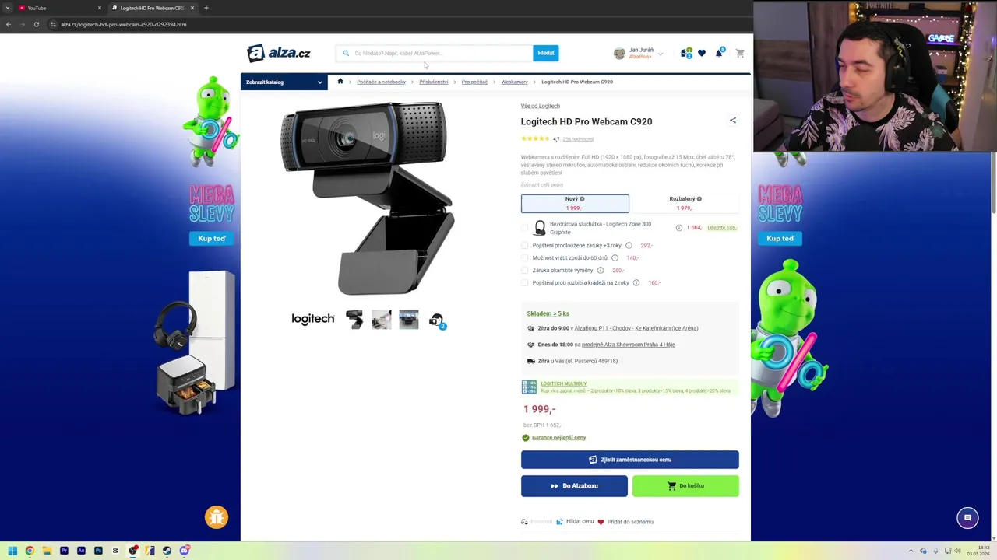Open the chat widget icon
Viewport: 997px width, 560px height.
(x=967, y=518)
